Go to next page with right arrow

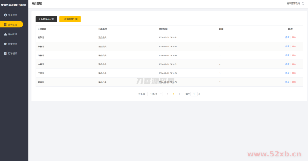(x=180, y=94)
